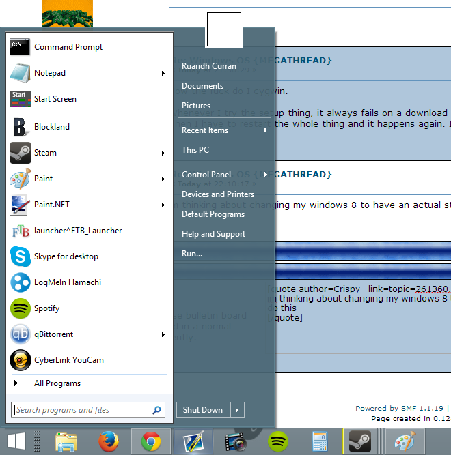Open the Start Screen tile icon
Screen dimensions: 451x455
tap(20, 99)
